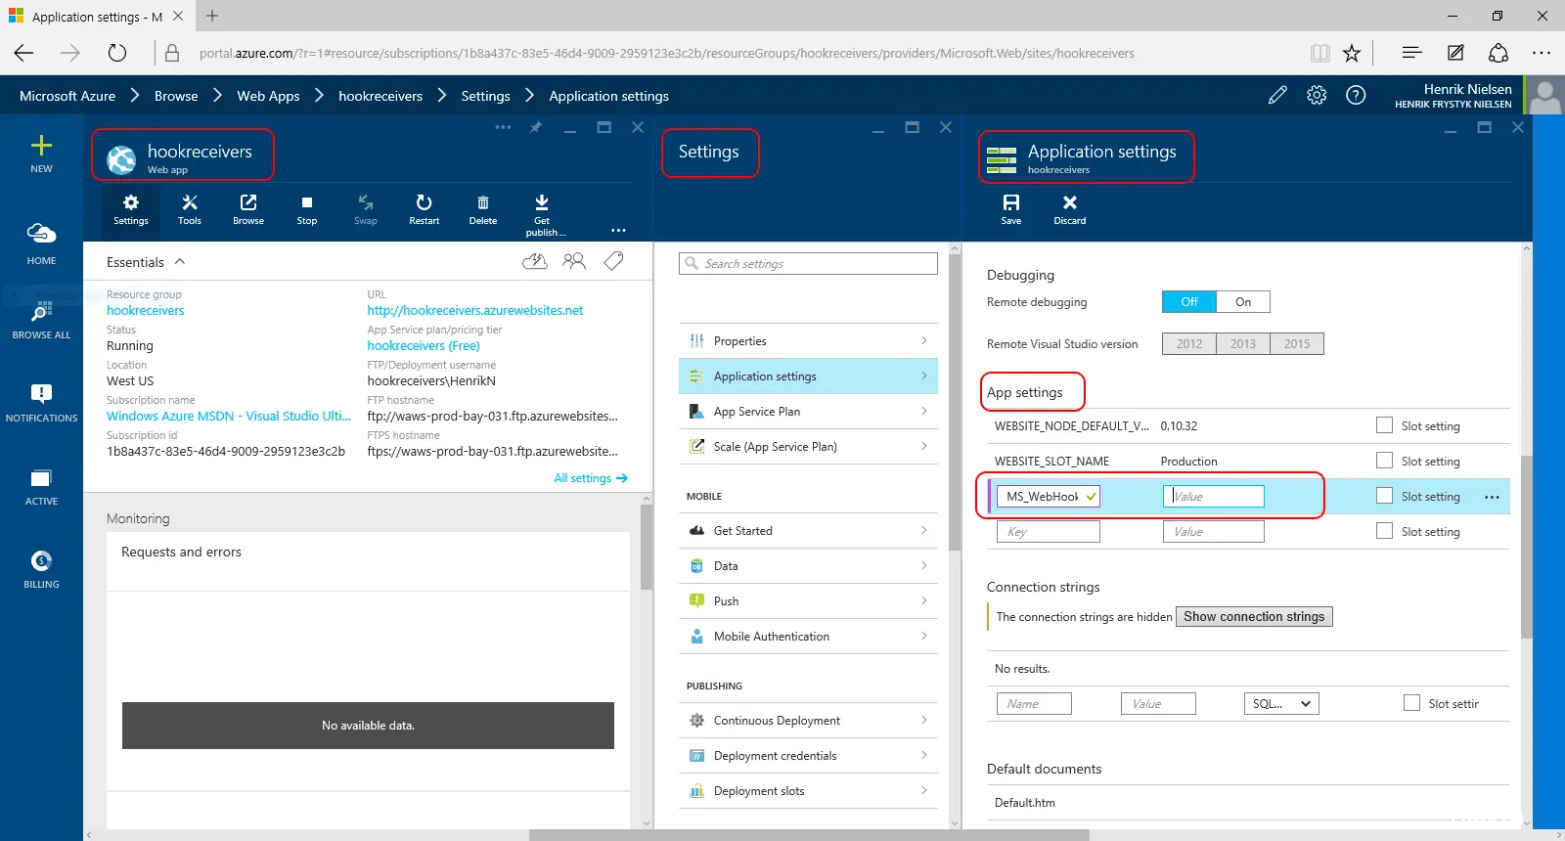This screenshot has height=841, width=1565.
Task: Check Slot setting for the connection string row
Action: 1411,703
